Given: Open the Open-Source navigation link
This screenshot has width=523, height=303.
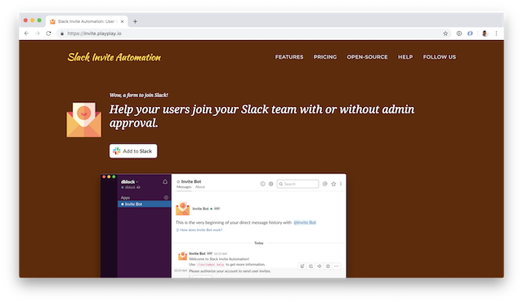Looking at the screenshot, I should click(x=367, y=57).
